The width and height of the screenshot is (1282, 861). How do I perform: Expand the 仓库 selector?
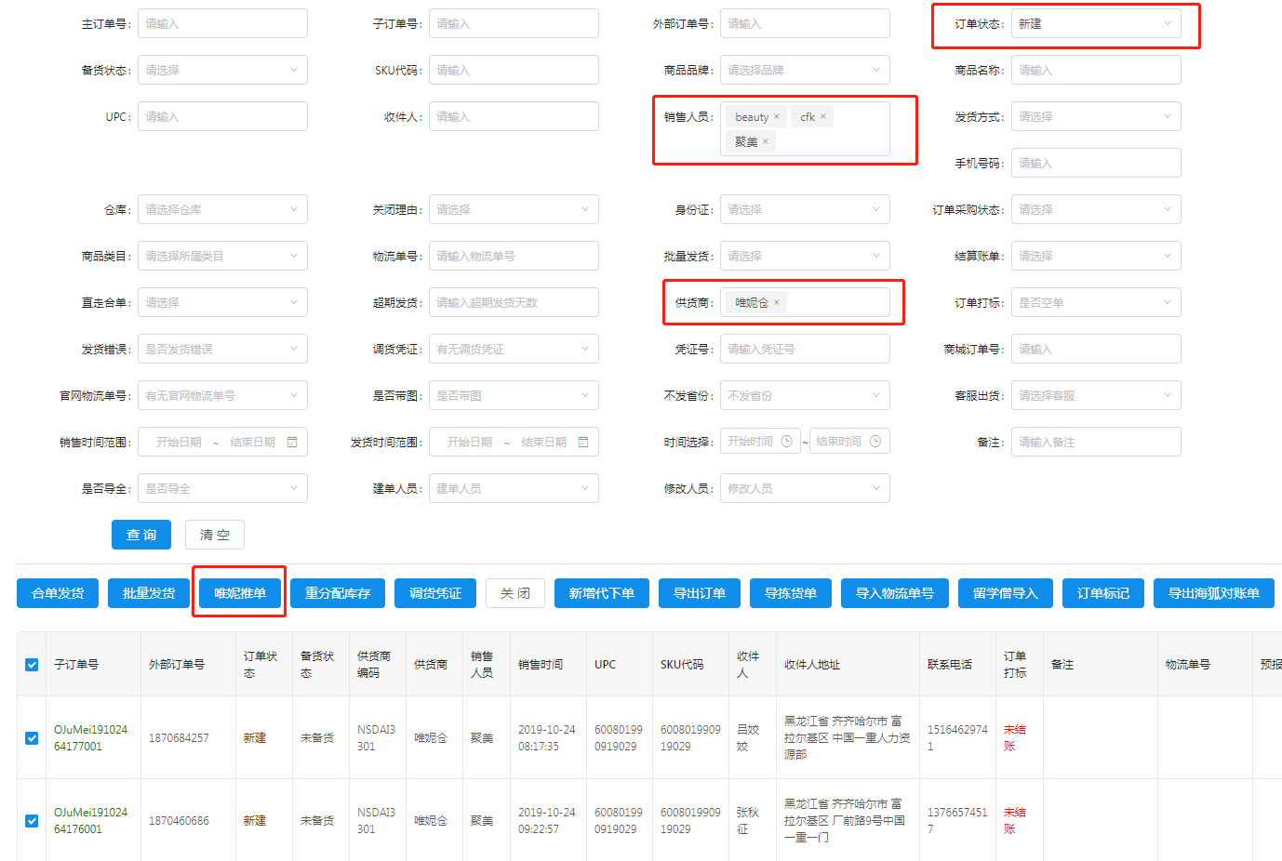coord(222,209)
